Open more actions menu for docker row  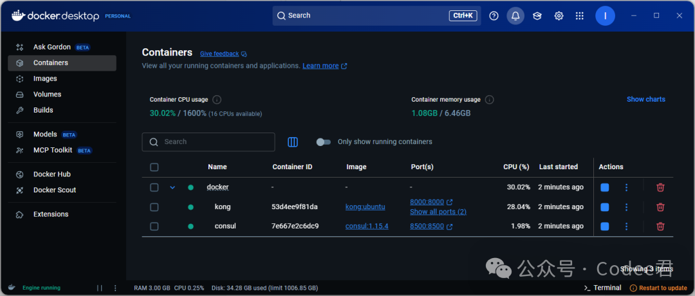[626, 187]
